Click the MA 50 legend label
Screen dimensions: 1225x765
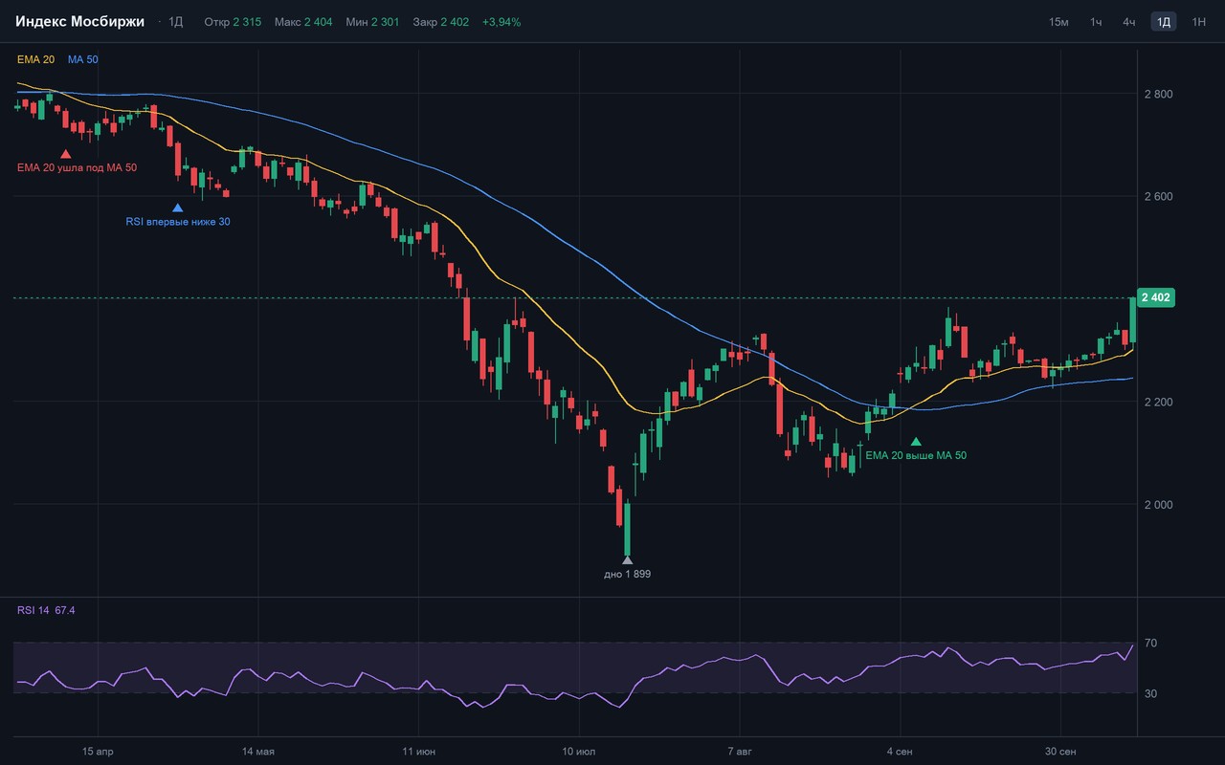click(x=83, y=59)
